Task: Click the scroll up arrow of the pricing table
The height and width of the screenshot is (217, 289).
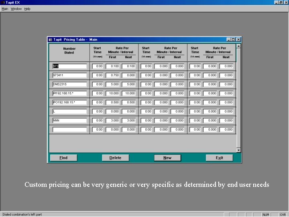Action: (238, 46)
